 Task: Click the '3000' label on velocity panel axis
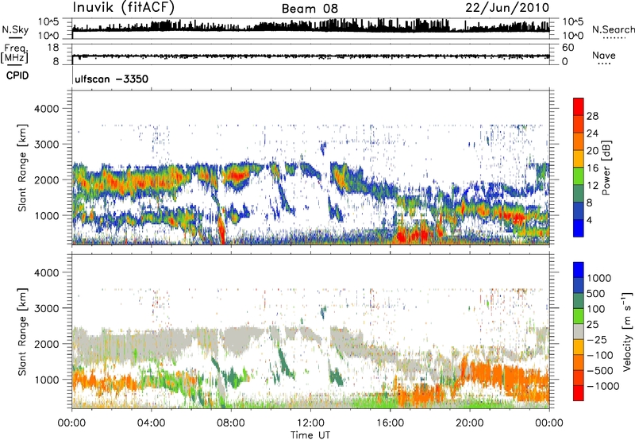(46, 308)
